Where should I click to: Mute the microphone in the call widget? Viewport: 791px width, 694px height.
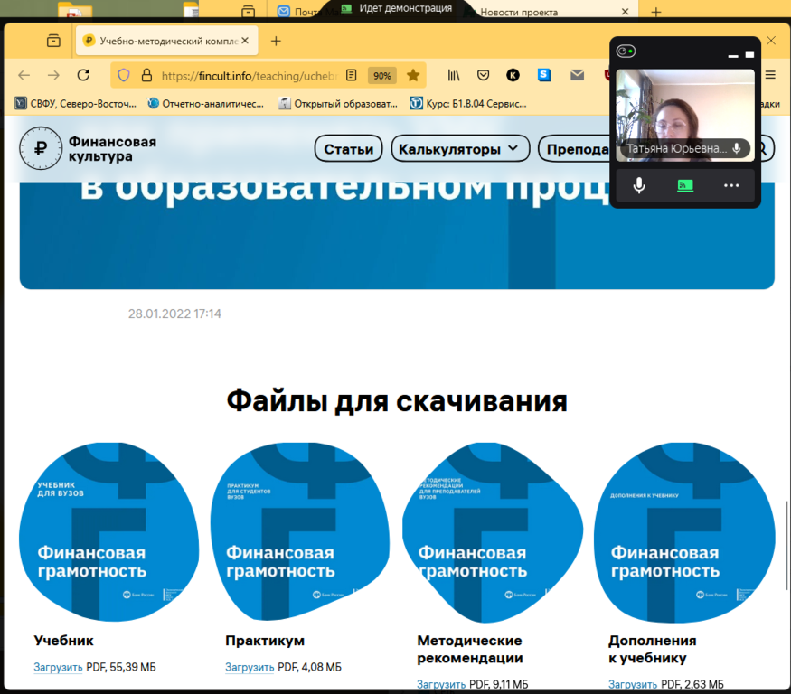(x=639, y=185)
